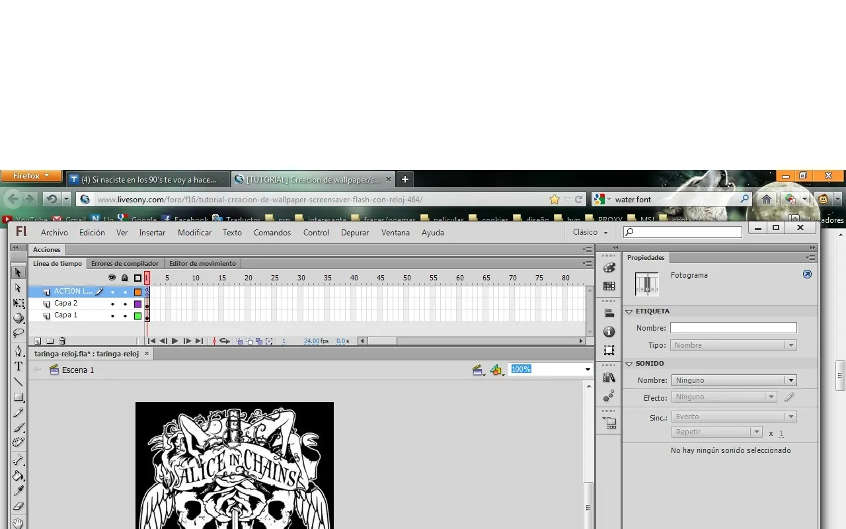Select the Pencil tool
Viewport: 846px width, 529px height.
click(19, 413)
